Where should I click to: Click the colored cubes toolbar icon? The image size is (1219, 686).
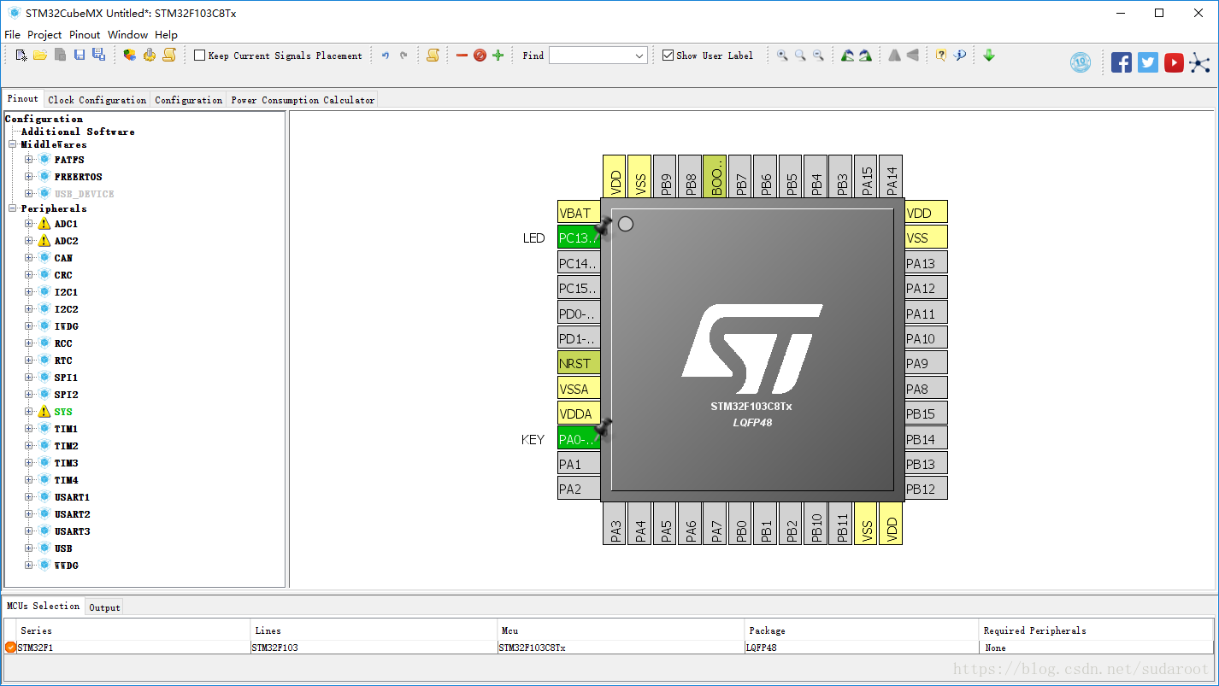coord(130,56)
